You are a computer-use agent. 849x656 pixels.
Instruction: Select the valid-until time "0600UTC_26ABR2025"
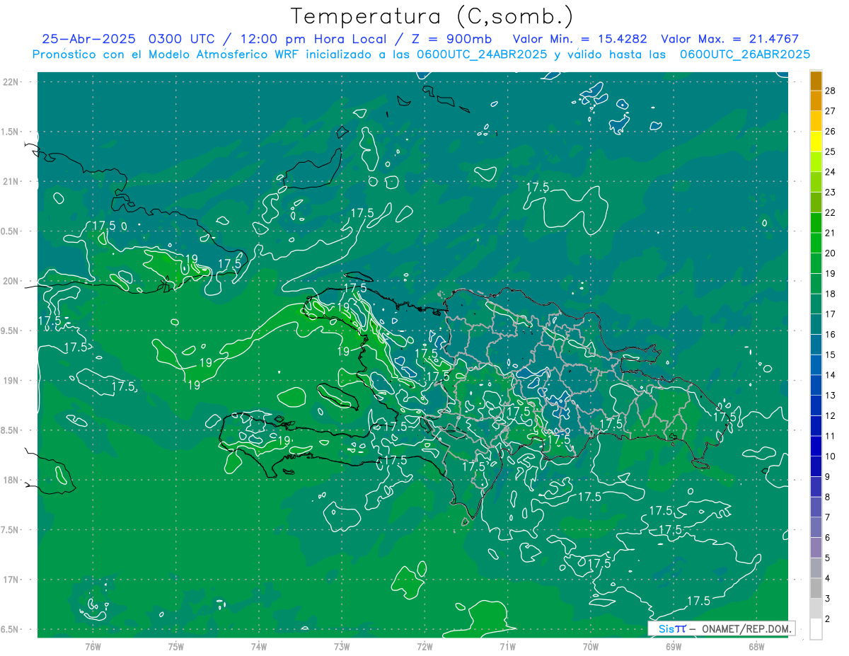pyautogui.click(x=744, y=54)
